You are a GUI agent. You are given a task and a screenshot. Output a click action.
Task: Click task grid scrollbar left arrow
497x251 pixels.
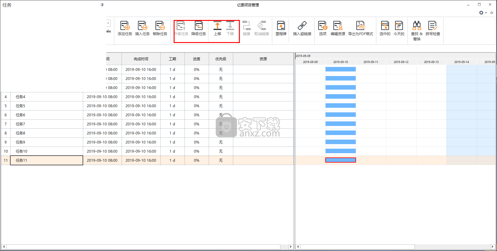[x=4, y=247]
